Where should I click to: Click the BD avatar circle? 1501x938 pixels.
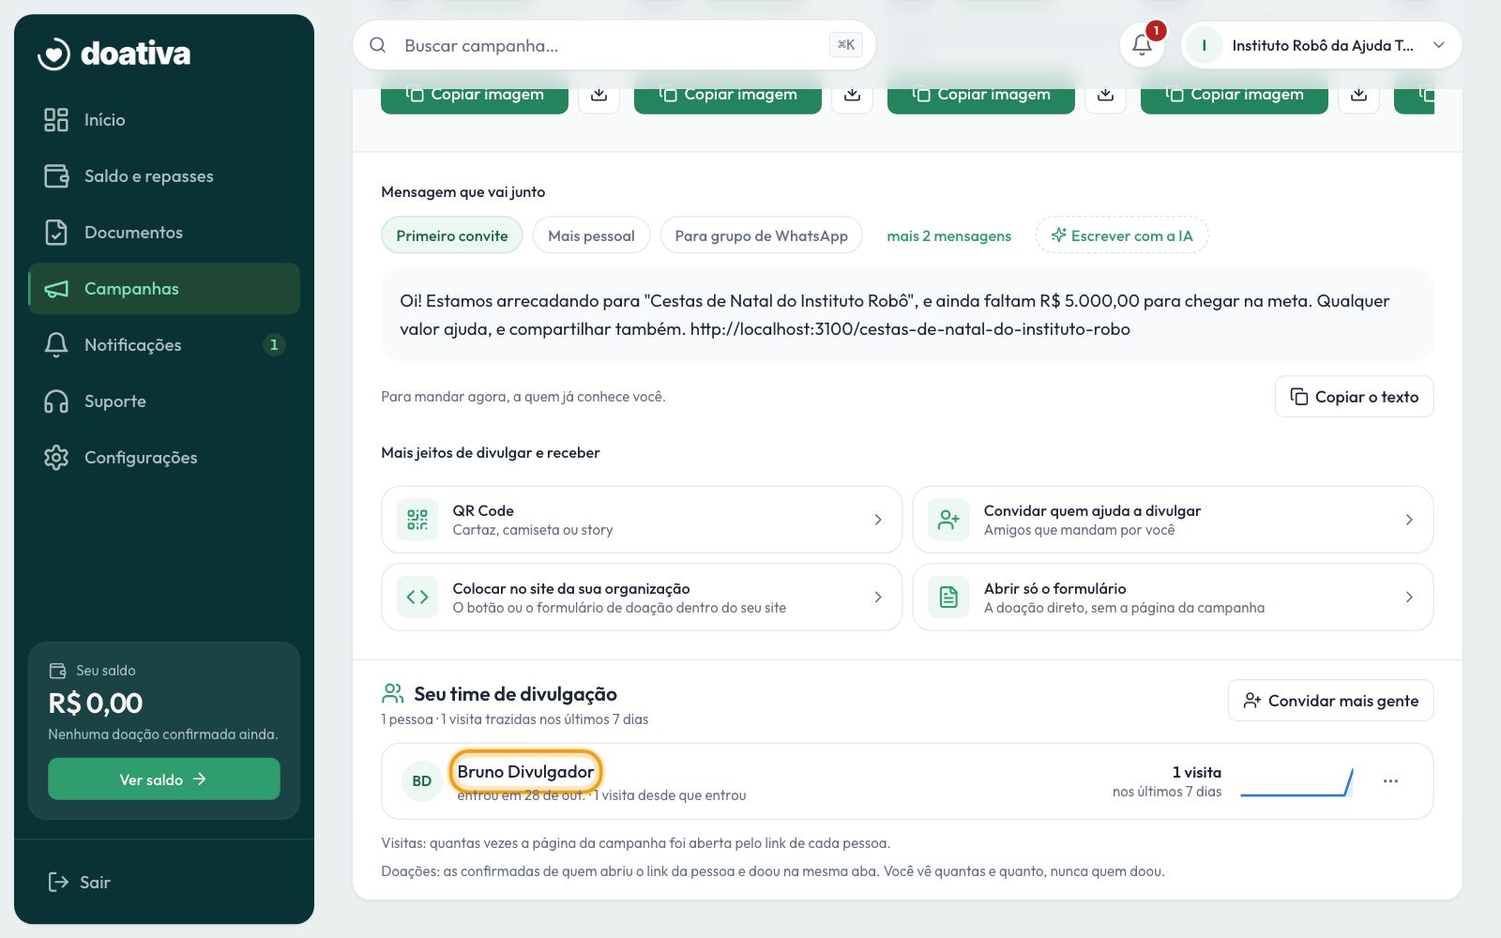(x=422, y=781)
